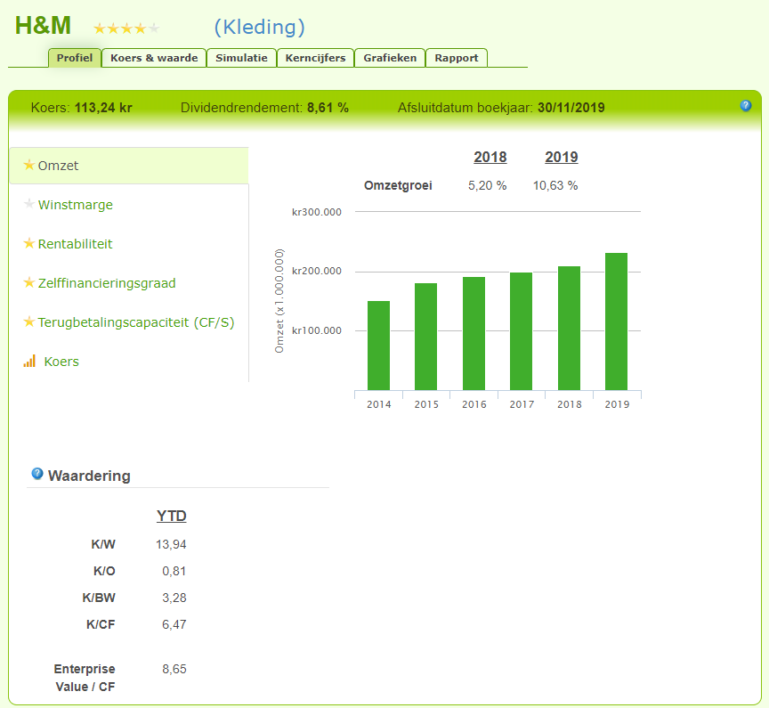This screenshot has height=708, width=769.
Task: Click the star icon beside Terugbetalingscapaciteit
Action: 29,321
